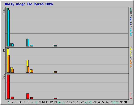Click green day label 8 on the x-axis
134x105 pixels.
coord(36,102)
